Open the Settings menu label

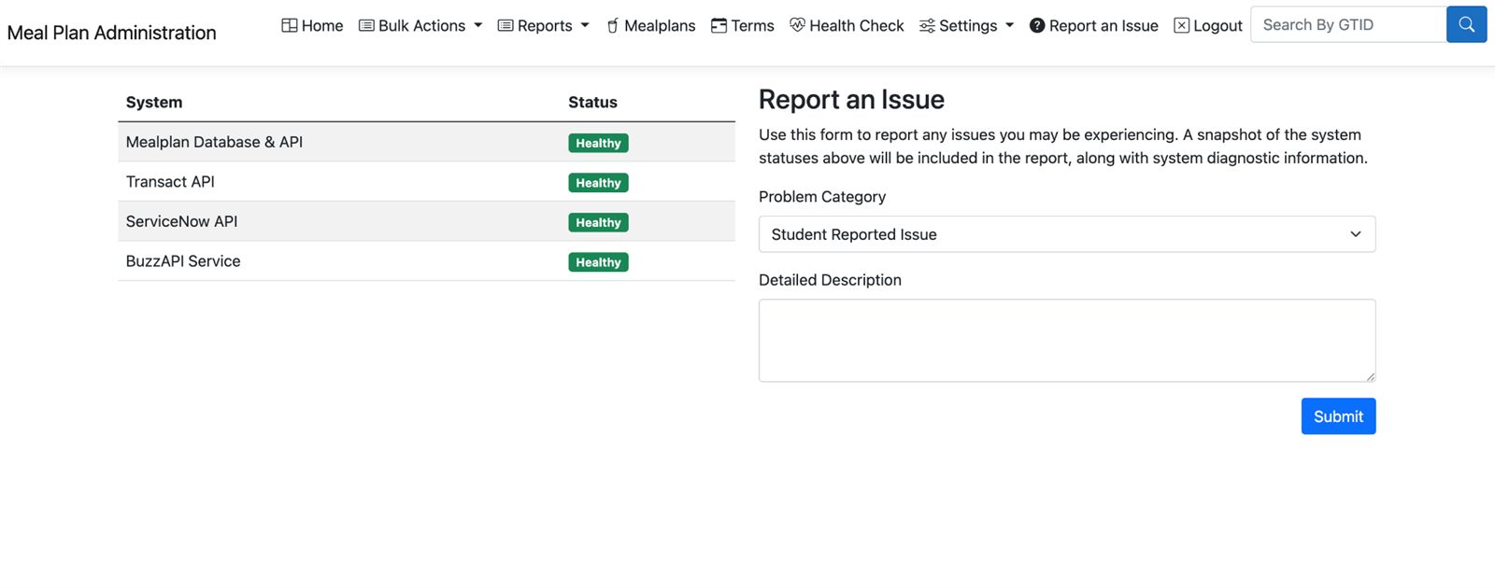click(x=968, y=25)
